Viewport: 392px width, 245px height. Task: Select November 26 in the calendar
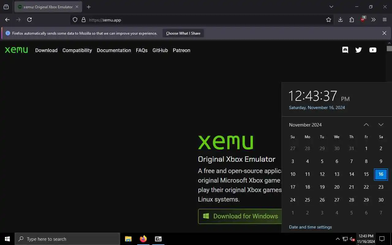[322, 200]
